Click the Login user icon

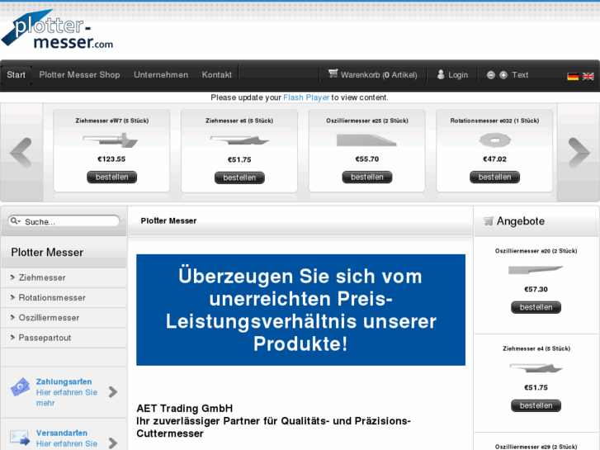pos(441,74)
